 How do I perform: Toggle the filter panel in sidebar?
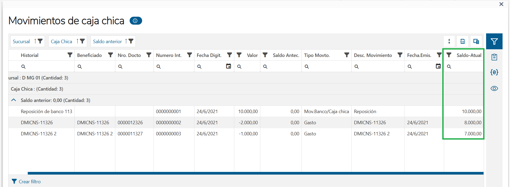pyautogui.click(x=494, y=41)
